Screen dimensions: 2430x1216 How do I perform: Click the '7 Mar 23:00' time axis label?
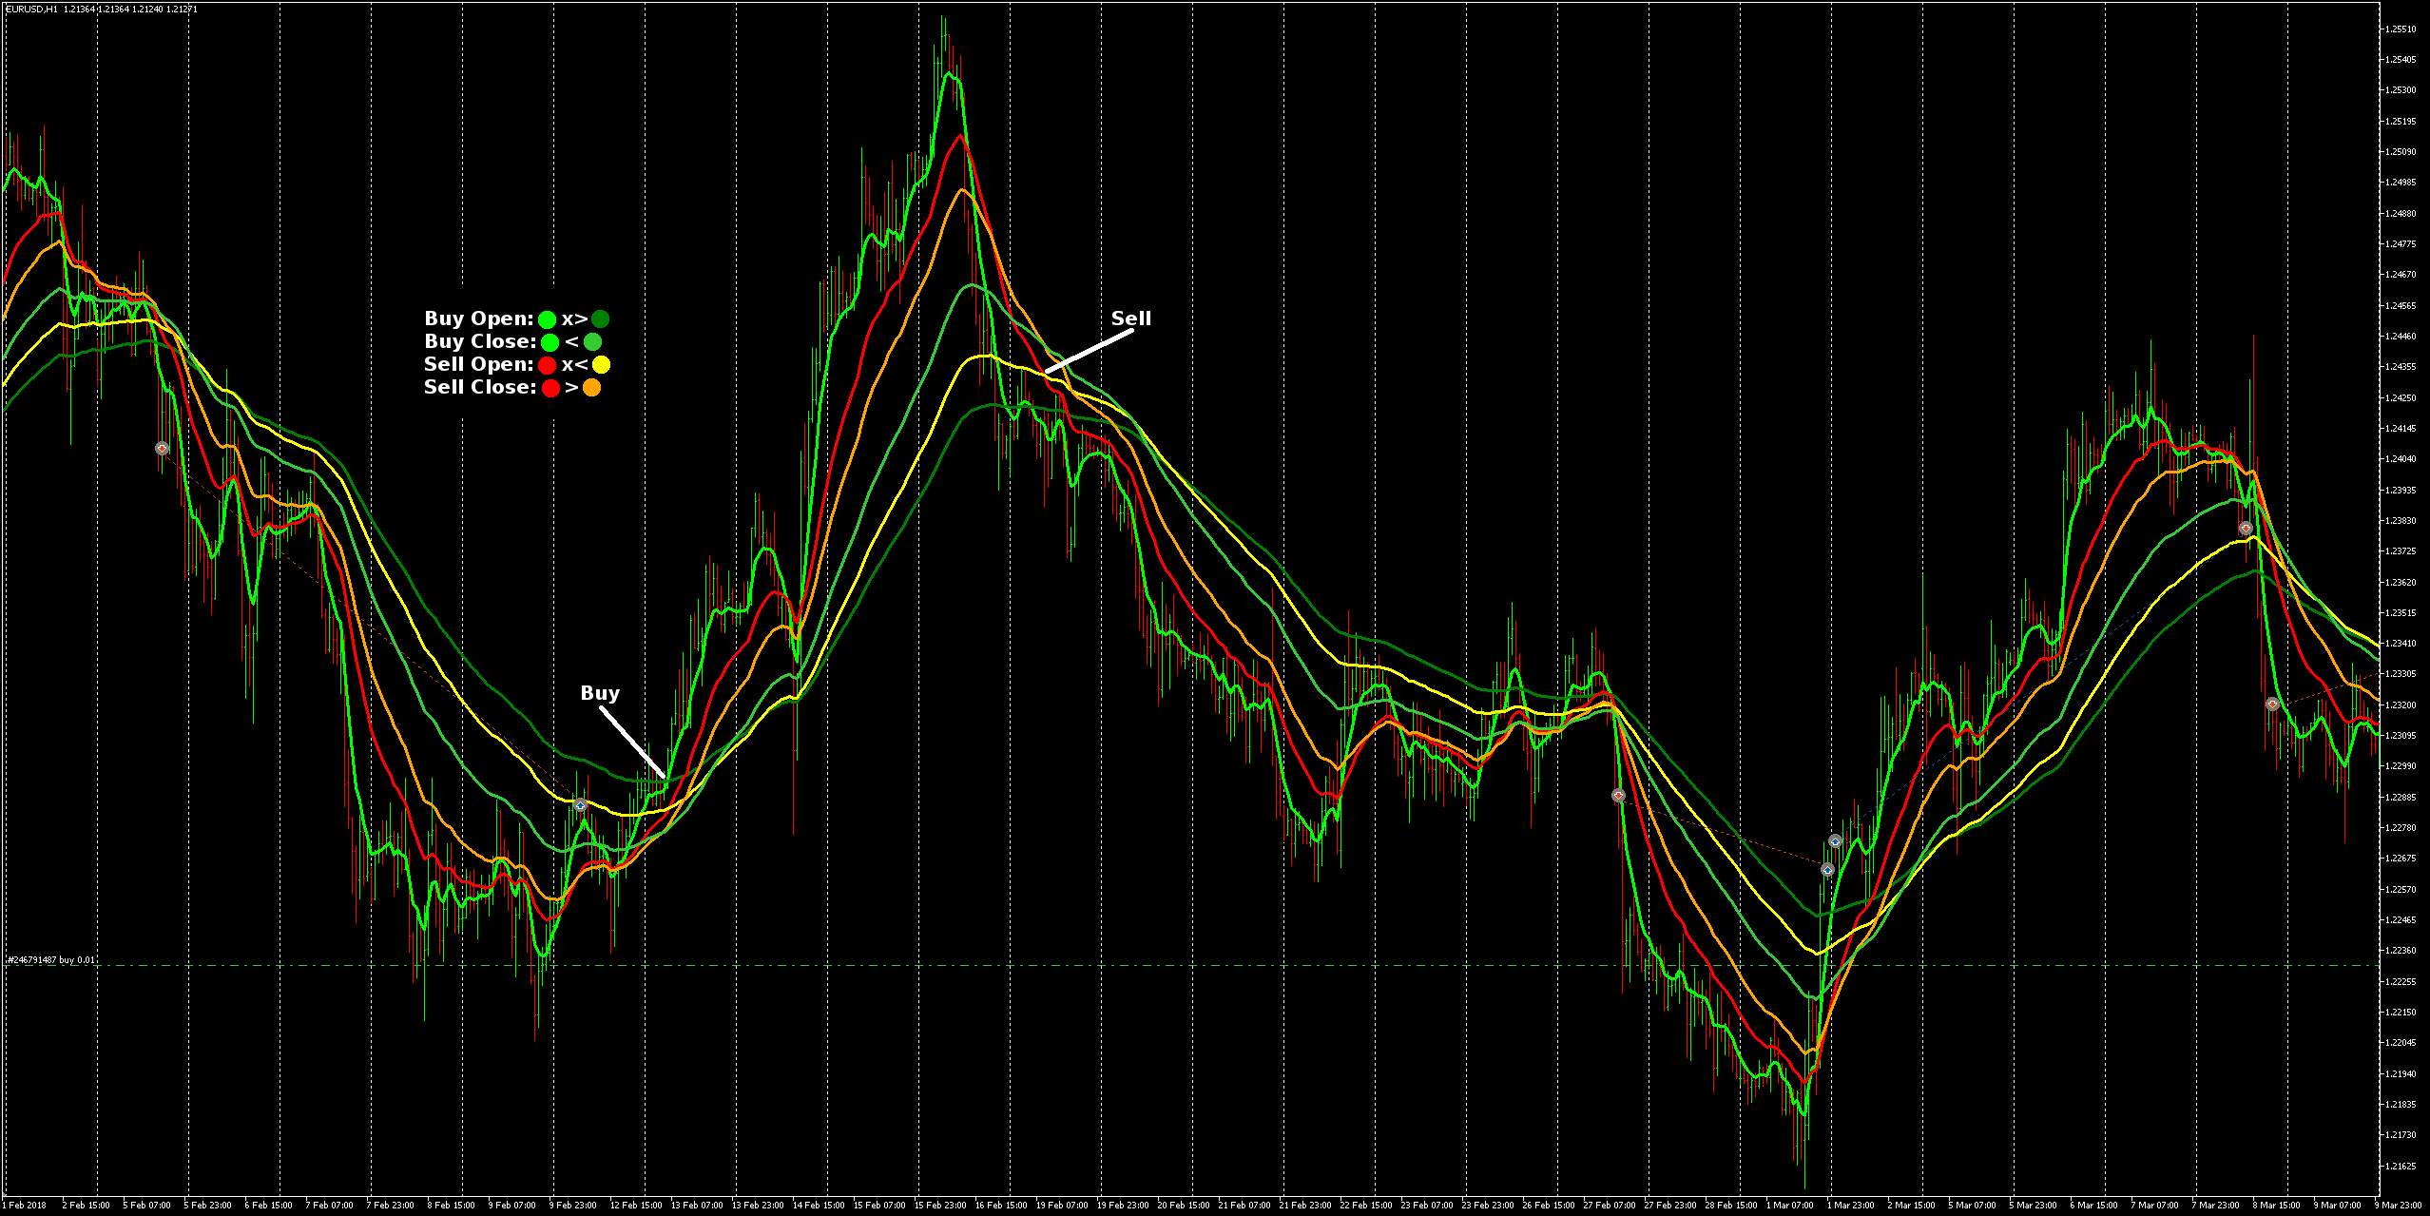(2215, 1206)
